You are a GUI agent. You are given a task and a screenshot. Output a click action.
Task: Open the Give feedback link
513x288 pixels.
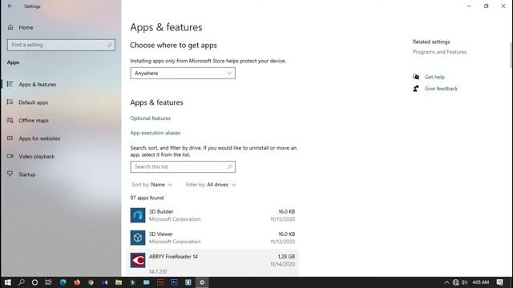(441, 89)
